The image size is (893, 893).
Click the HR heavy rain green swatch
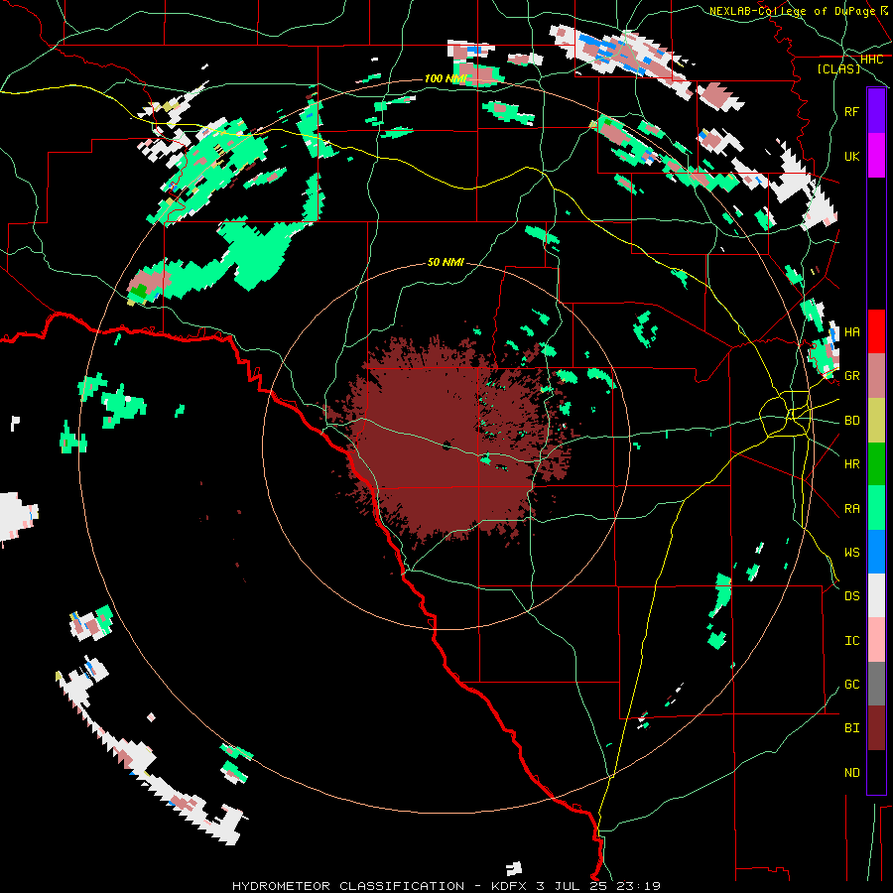tap(876, 463)
